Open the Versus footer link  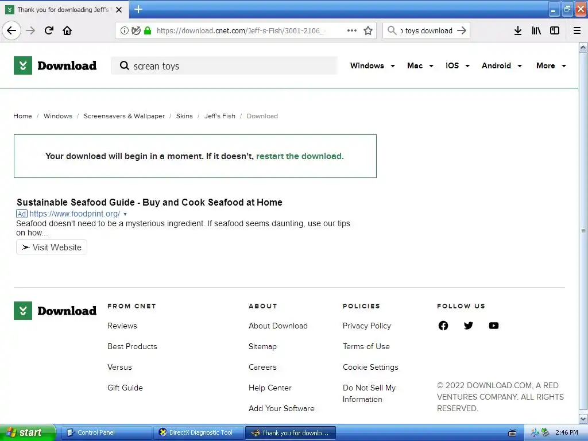119,367
